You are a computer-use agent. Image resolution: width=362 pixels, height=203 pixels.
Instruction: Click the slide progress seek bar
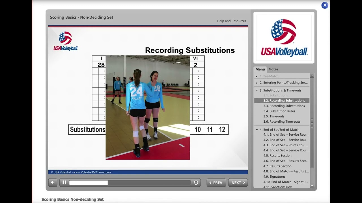pos(130,183)
